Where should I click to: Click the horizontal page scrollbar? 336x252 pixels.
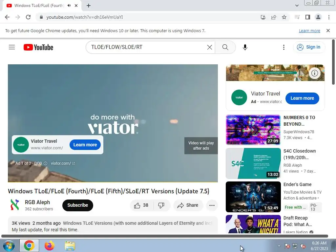click(165, 236)
